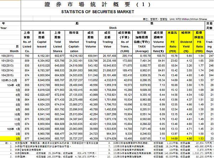Viewport: 214px width, 158px height.
Task: Select the 'Dividend Yield' header cell
Action: coord(186,42)
